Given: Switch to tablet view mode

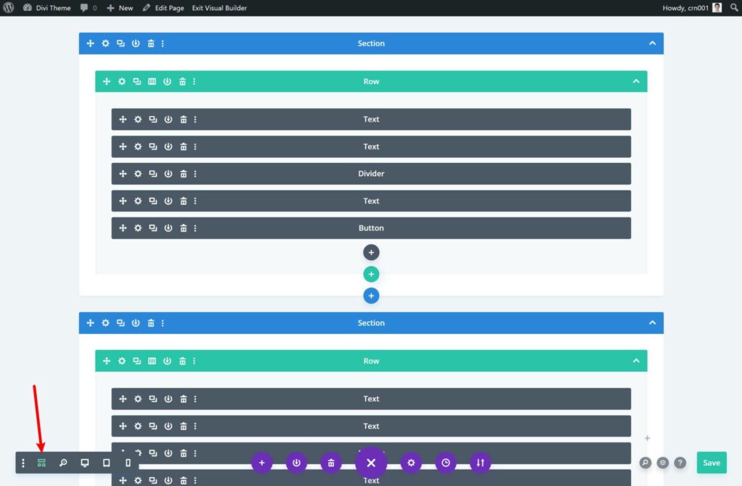Looking at the screenshot, I should coord(107,463).
